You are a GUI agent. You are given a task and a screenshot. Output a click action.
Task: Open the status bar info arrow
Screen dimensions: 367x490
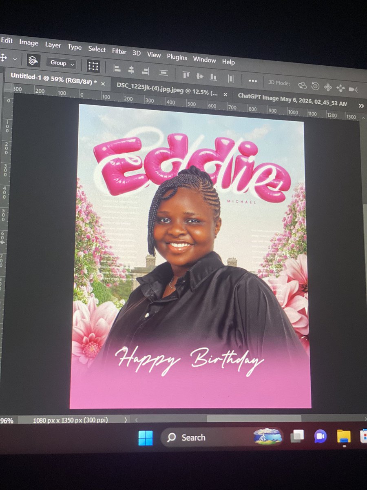(125, 420)
